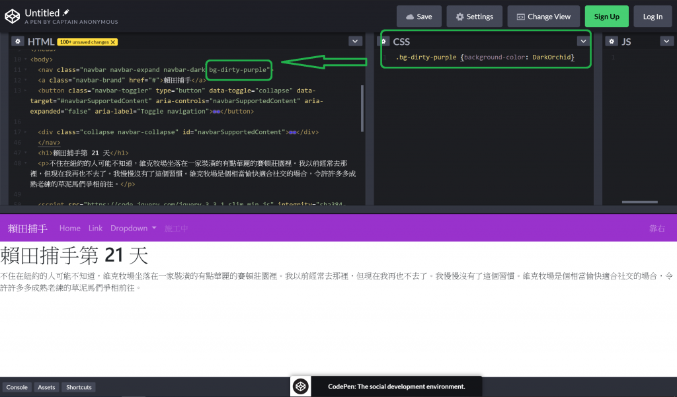Click CodePen logo in bottom banner
Image resolution: width=677 pixels, height=397 pixels.
(x=301, y=386)
